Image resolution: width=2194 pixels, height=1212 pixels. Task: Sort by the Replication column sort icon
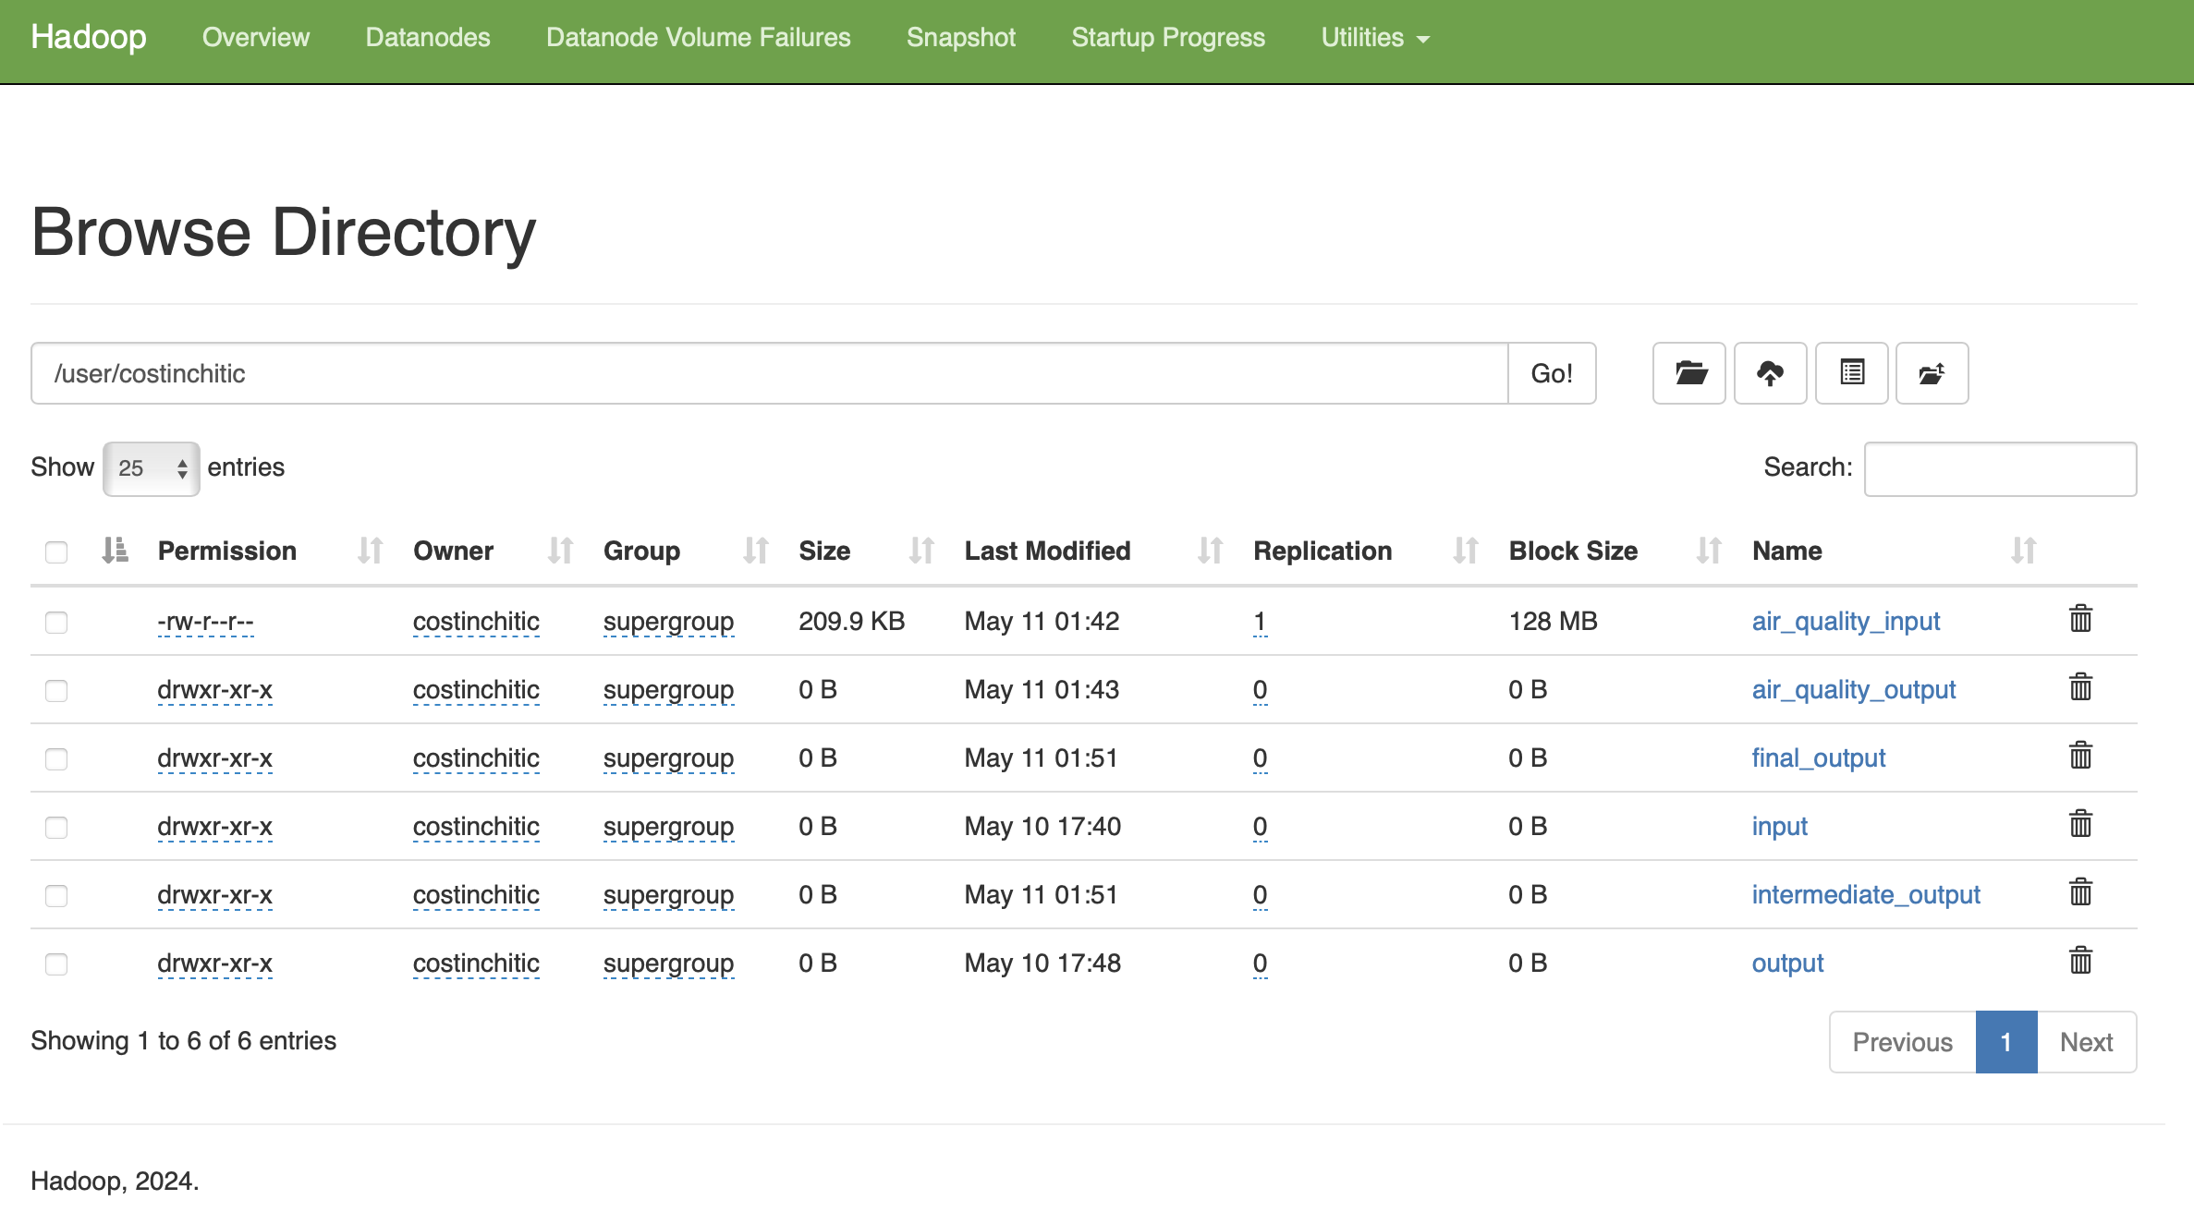pyautogui.click(x=1466, y=551)
